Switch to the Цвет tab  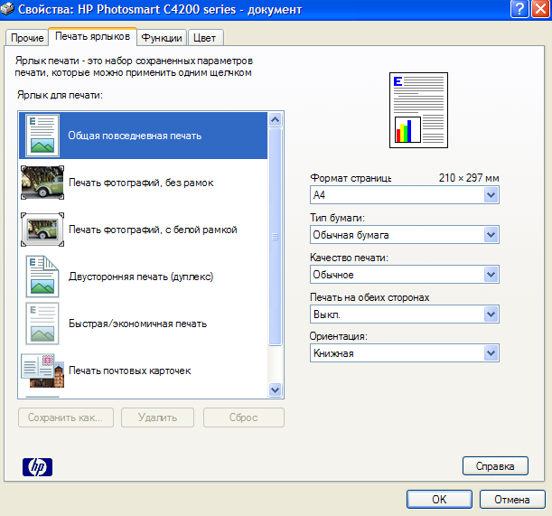pyautogui.click(x=204, y=38)
